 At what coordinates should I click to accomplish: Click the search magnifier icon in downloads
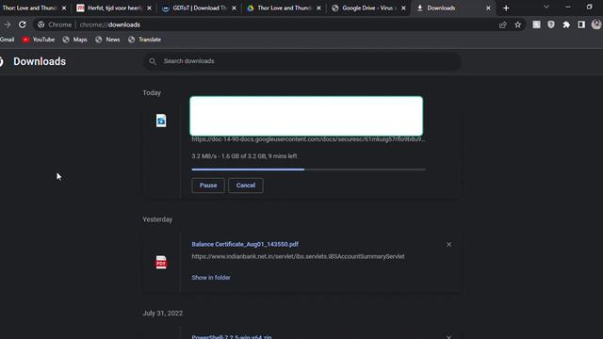(x=153, y=61)
